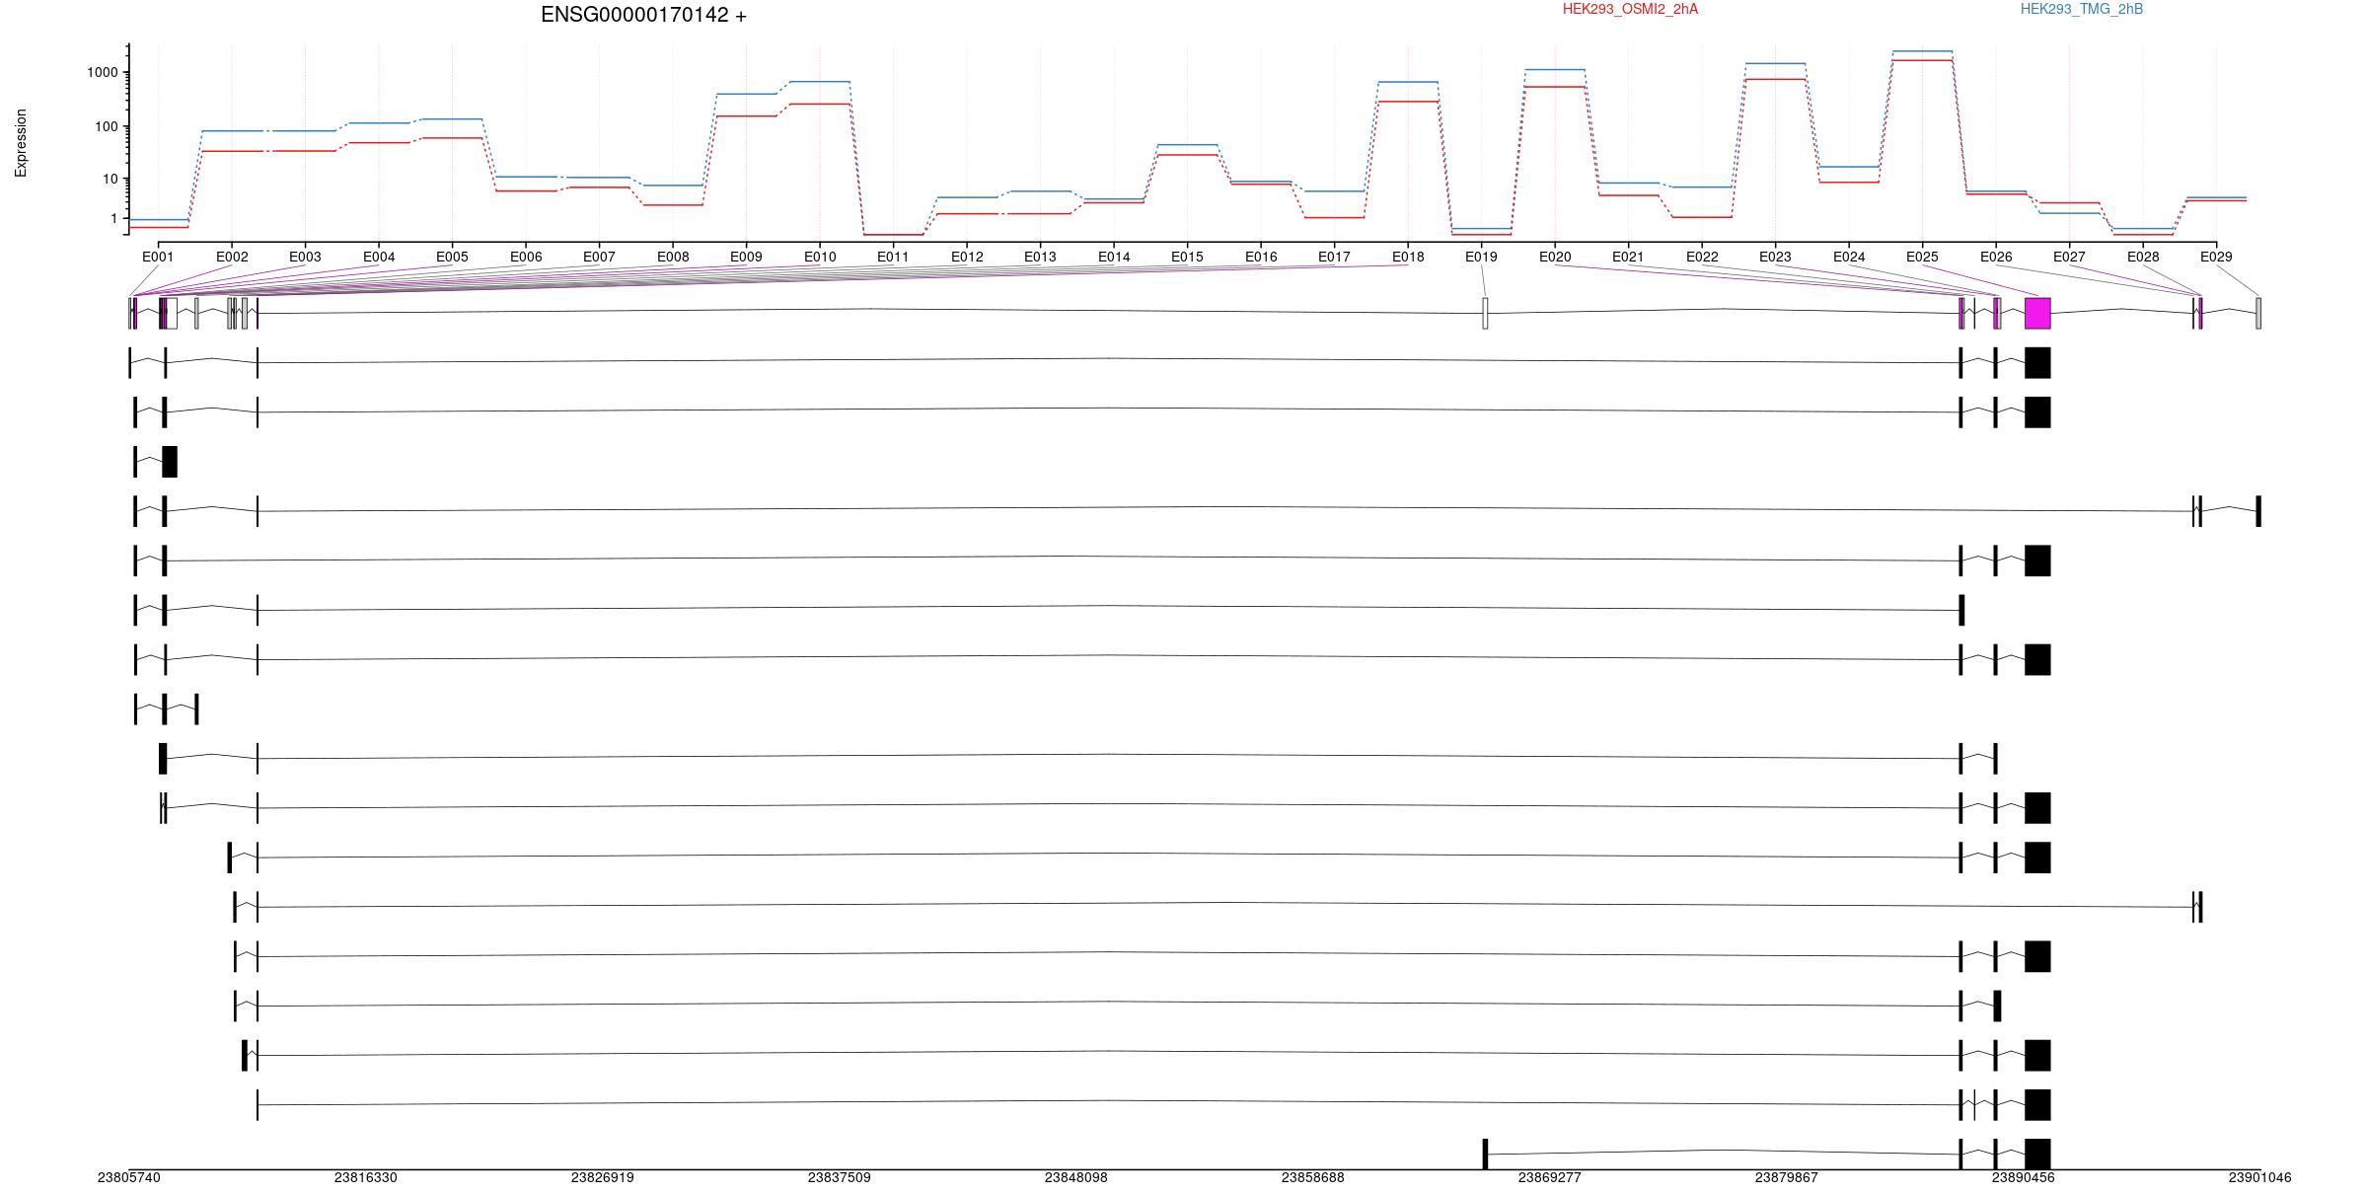Image resolution: width=2368 pixels, height=1194 pixels.
Task: Click genomic coordinate 23890456
Action: tap(2024, 1177)
